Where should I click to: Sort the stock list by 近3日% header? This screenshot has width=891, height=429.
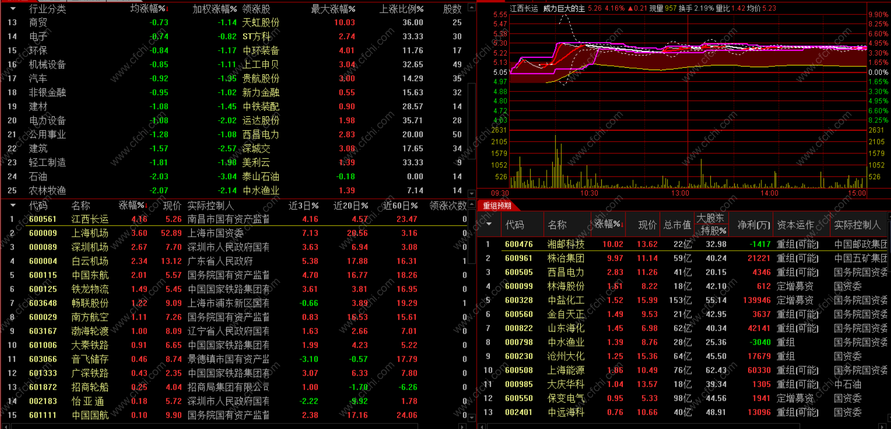tap(304, 205)
